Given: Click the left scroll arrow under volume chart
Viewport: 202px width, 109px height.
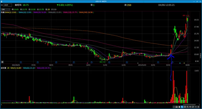Looking at the screenshot, I should click(2, 105).
